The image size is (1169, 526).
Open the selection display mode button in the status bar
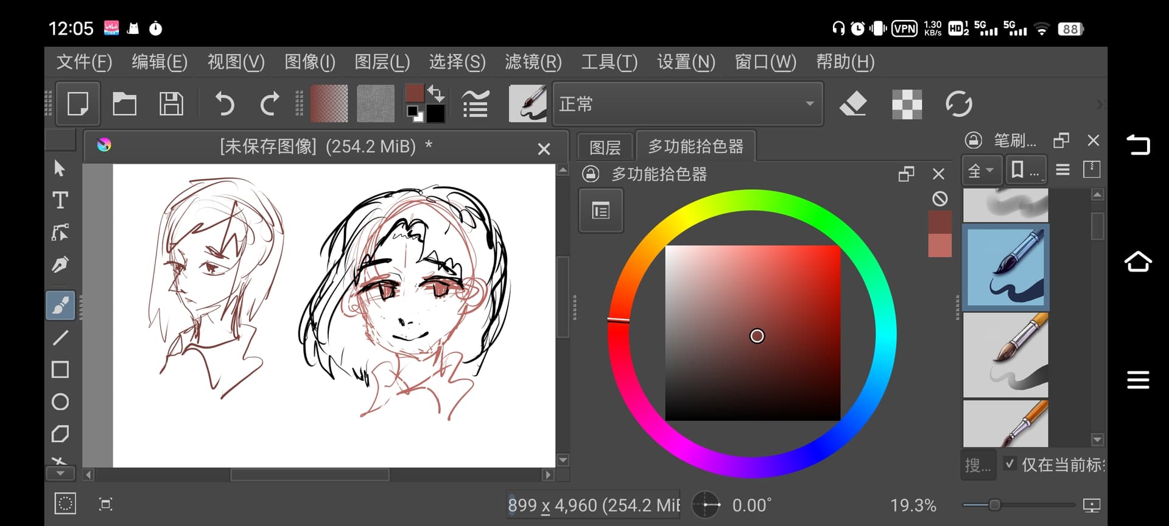(65, 503)
